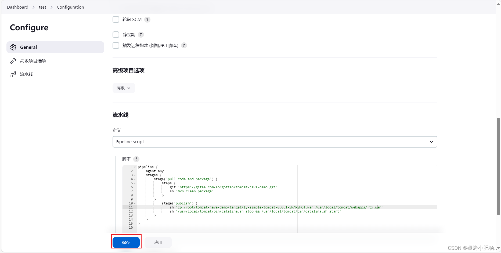Collapse code fold arrow on line 3

[135, 175]
